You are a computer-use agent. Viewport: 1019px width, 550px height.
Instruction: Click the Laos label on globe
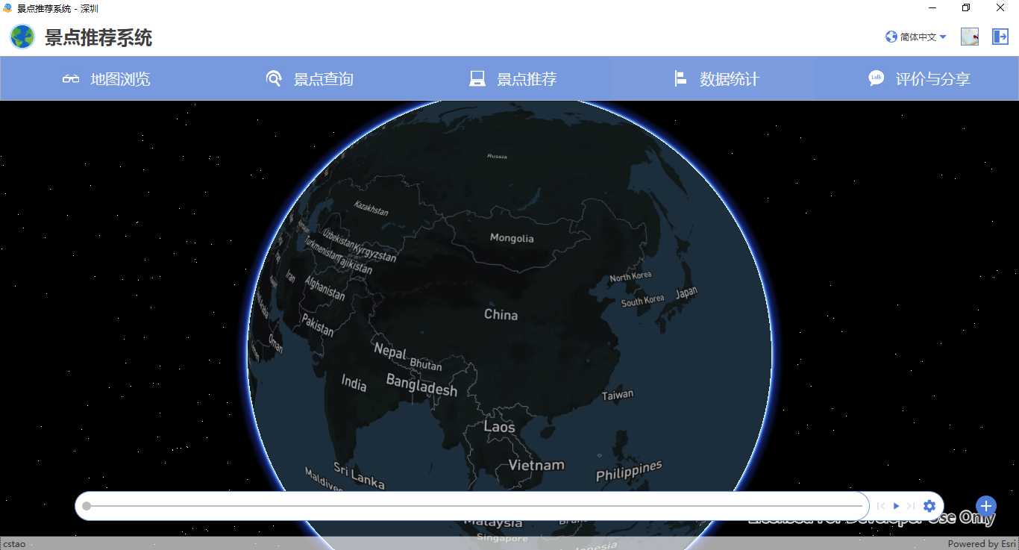click(x=499, y=427)
